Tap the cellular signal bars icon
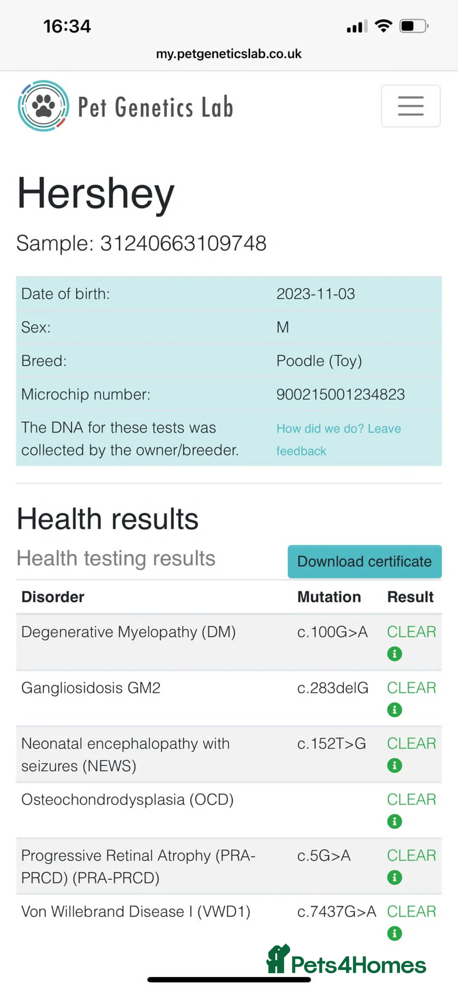 tap(357, 26)
